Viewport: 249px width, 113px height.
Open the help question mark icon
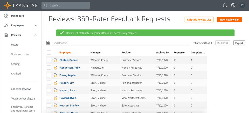[233, 5]
